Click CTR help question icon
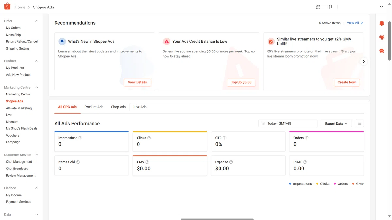The width and height of the screenshot is (392, 220). click(224, 138)
